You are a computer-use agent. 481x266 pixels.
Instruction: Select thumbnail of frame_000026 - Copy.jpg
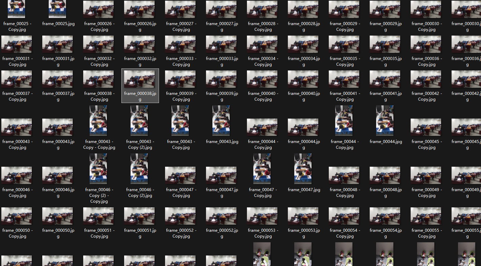click(98, 9)
